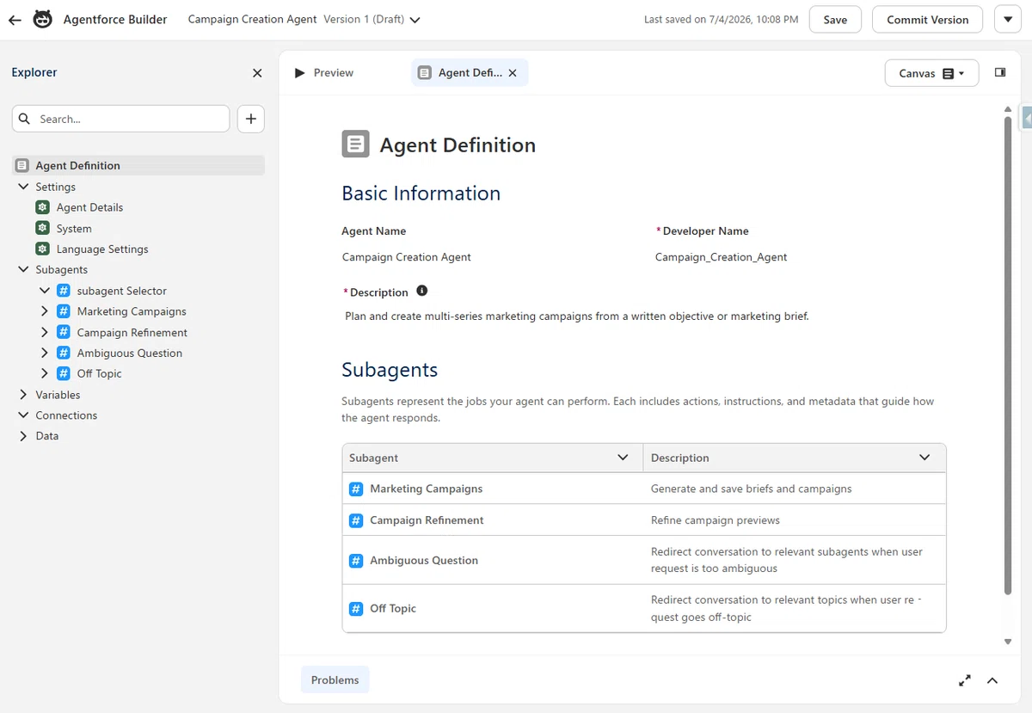Image resolution: width=1032 pixels, height=713 pixels.
Task: Collapse the Settings tree node
Action: point(23,187)
